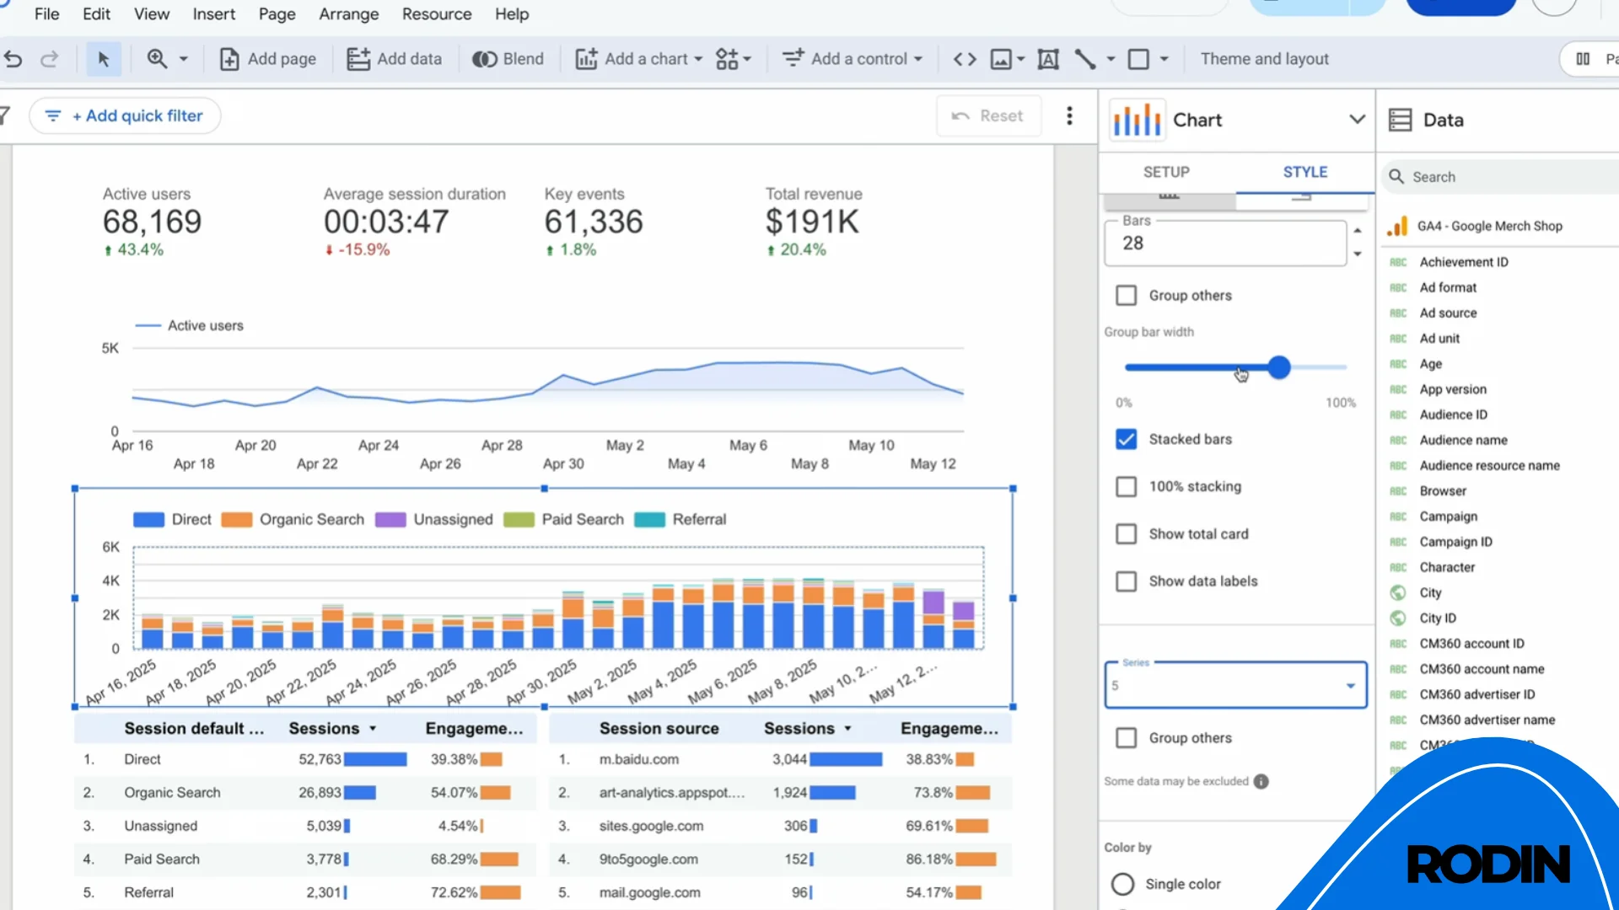
Task: Open the Sessions column sort dropdown
Action: (371, 728)
